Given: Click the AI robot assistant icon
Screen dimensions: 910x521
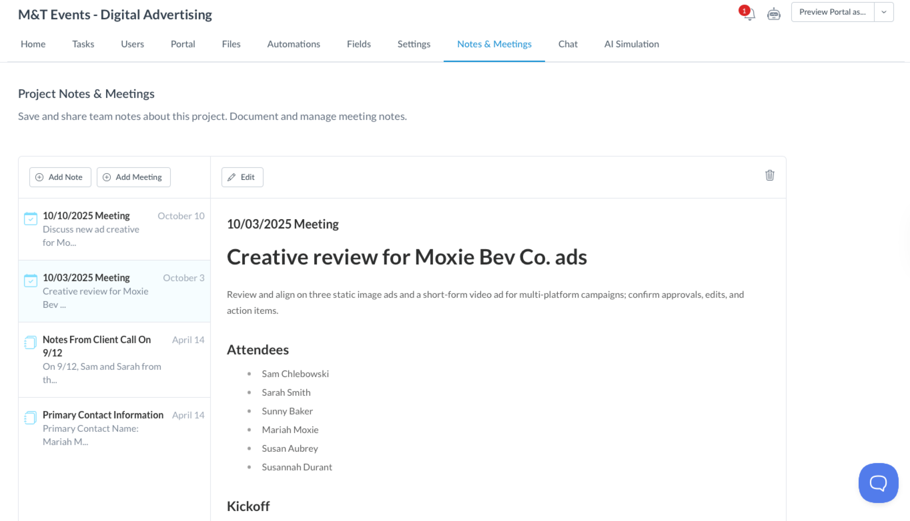Looking at the screenshot, I should pyautogui.click(x=774, y=14).
